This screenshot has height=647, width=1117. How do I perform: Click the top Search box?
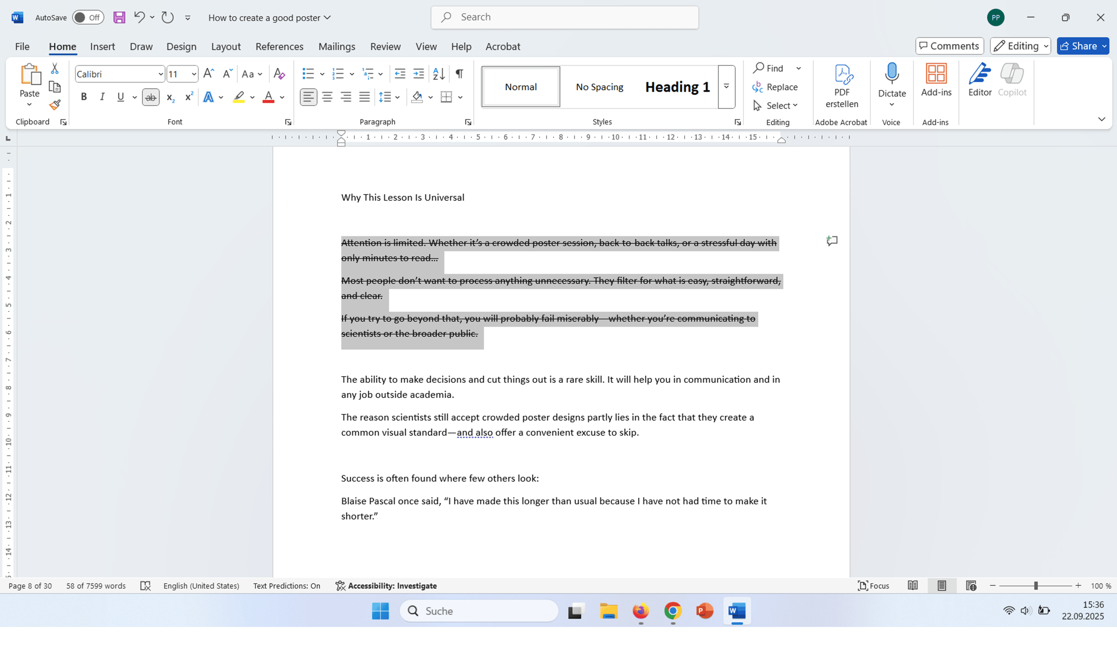tap(565, 17)
